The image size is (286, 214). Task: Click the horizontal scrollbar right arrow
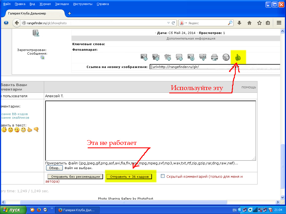click(278, 202)
